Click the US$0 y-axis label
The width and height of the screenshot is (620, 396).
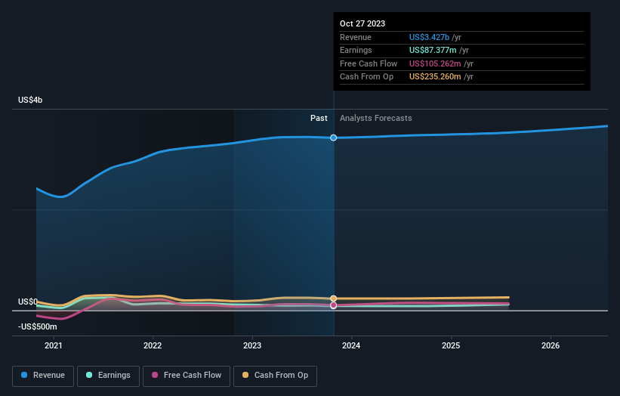[28, 302]
